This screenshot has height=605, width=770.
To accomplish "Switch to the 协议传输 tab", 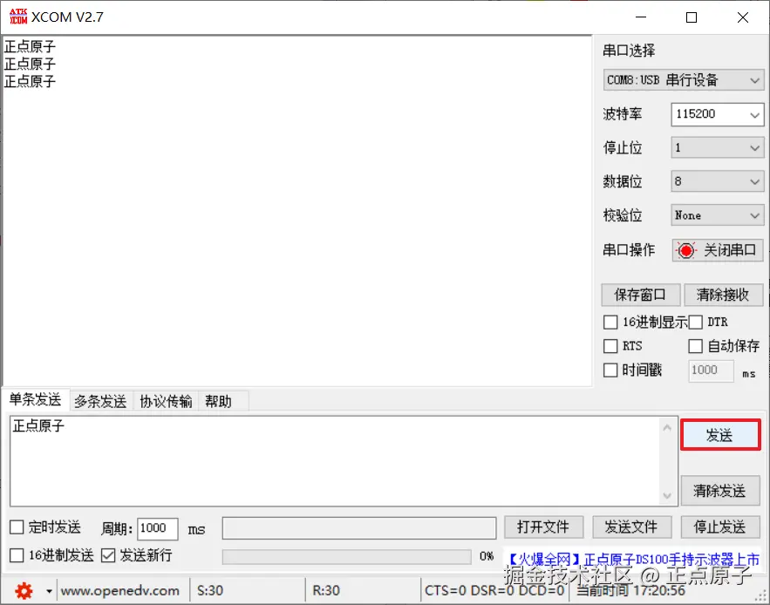I will click(166, 401).
